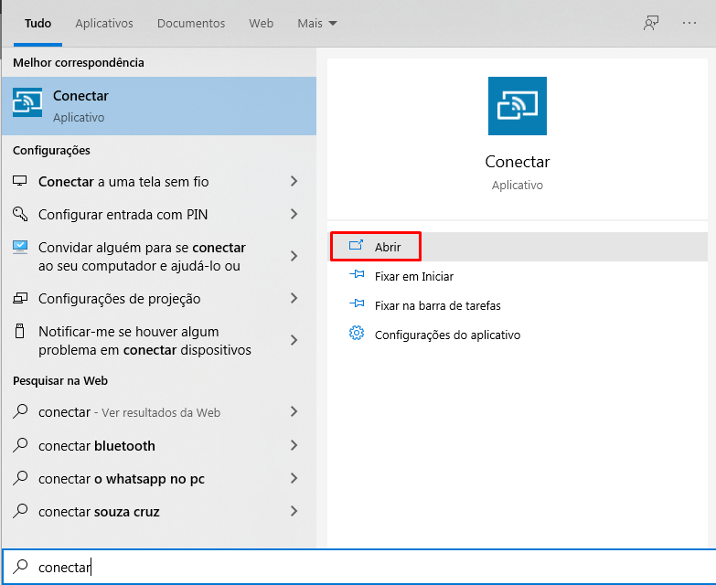Expand Conectar a uma tela sem fio chevron
The width and height of the screenshot is (716, 585).
click(x=294, y=181)
